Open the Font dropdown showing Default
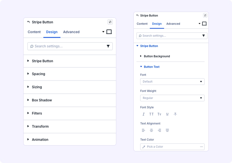This screenshot has height=163, width=232. click(172, 82)
